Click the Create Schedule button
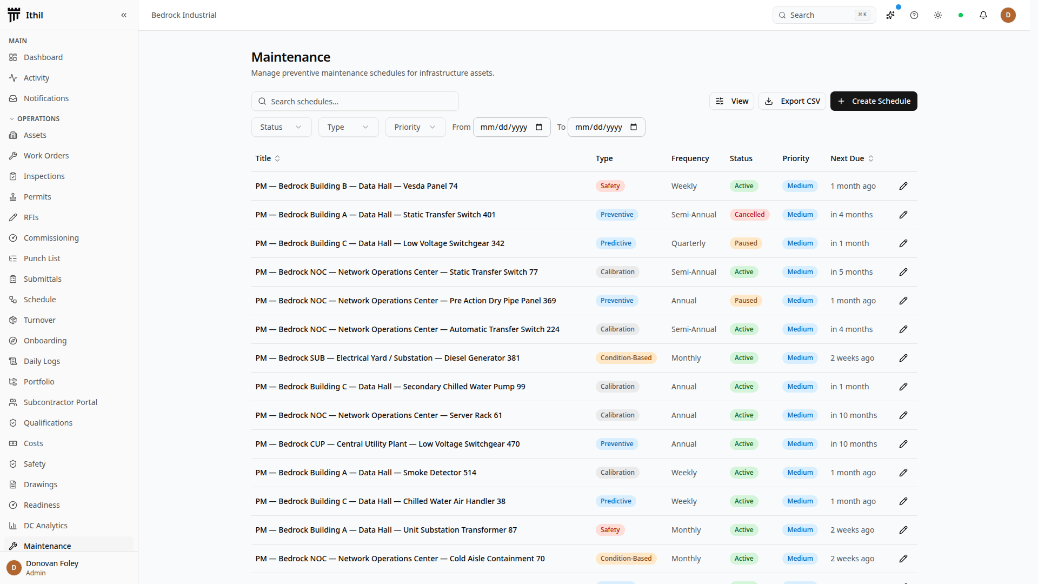 click(x=874, y=101)
